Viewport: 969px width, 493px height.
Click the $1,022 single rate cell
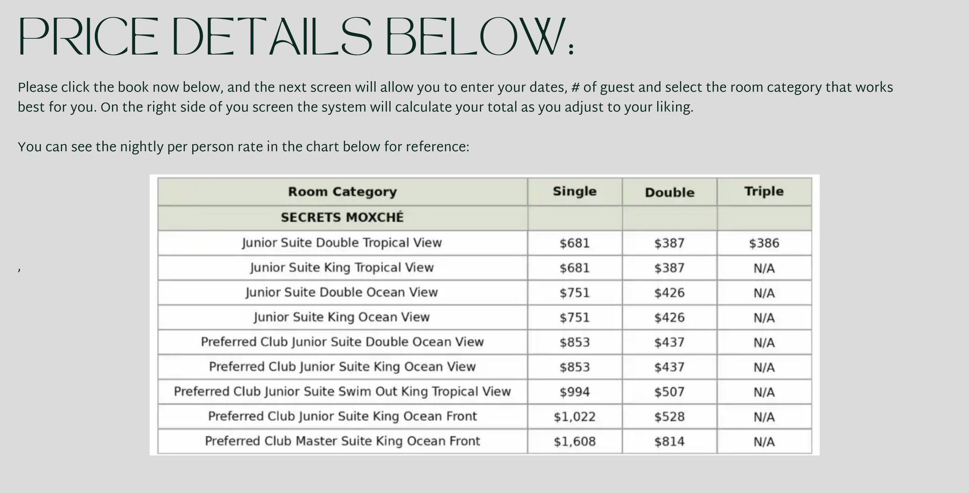coord(574,417)
